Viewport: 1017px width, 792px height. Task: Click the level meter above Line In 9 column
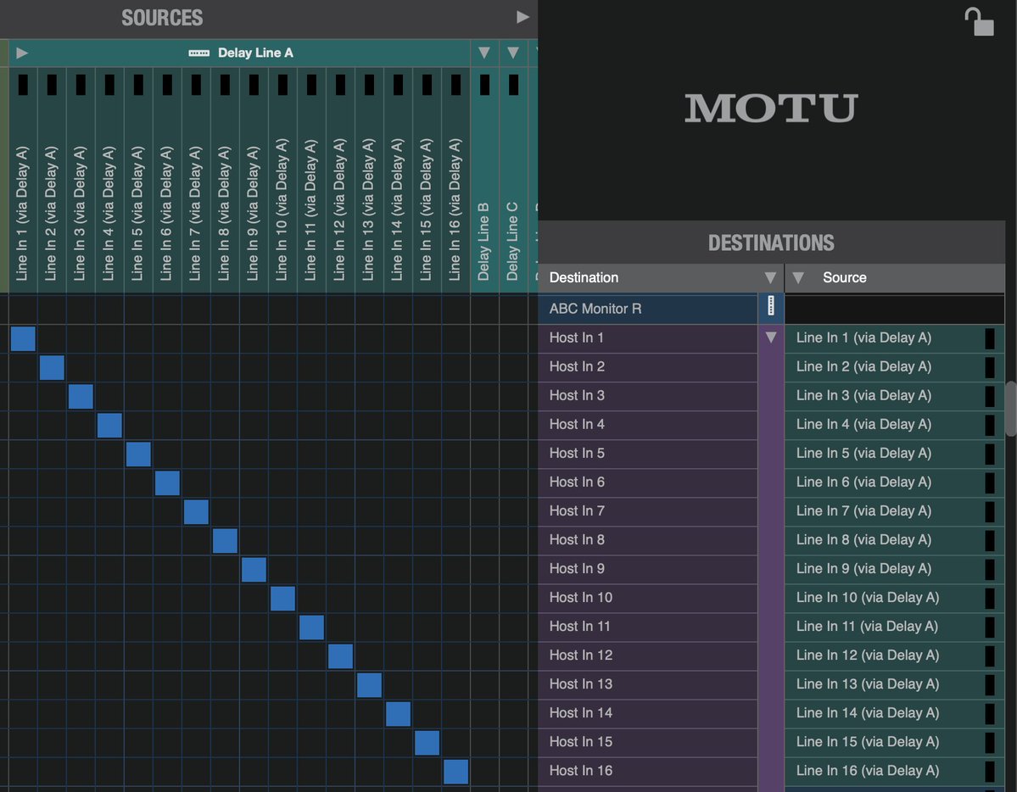[254, 85]
